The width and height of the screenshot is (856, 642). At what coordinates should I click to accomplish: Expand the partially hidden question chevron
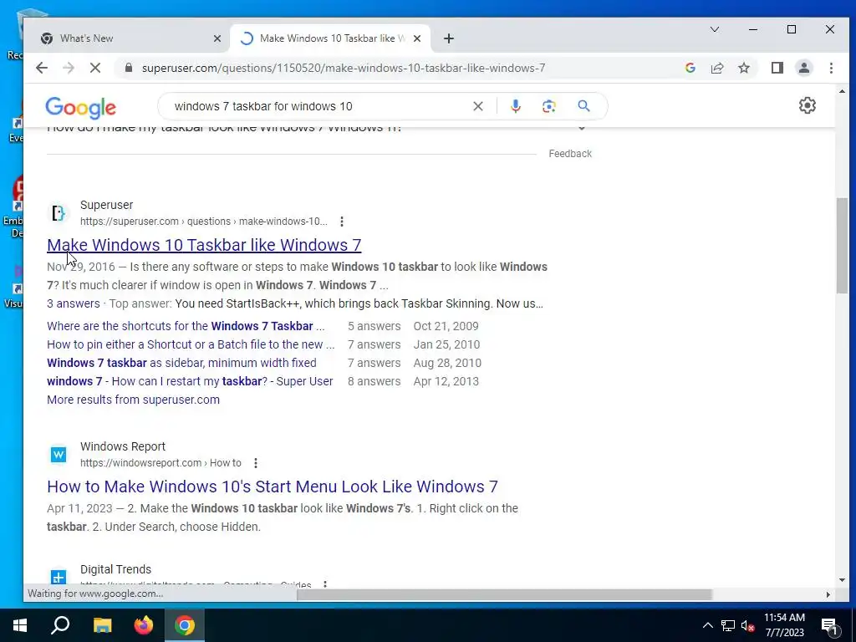pos(582,128)
